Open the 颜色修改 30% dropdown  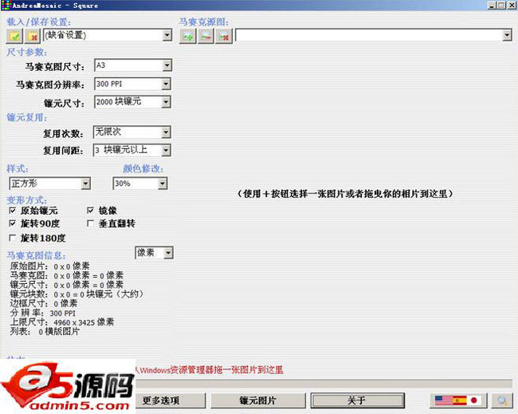click(163, 183)
